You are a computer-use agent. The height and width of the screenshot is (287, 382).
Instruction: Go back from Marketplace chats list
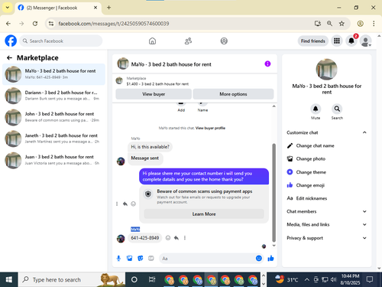pyautogui.click(x=9, y=58)
